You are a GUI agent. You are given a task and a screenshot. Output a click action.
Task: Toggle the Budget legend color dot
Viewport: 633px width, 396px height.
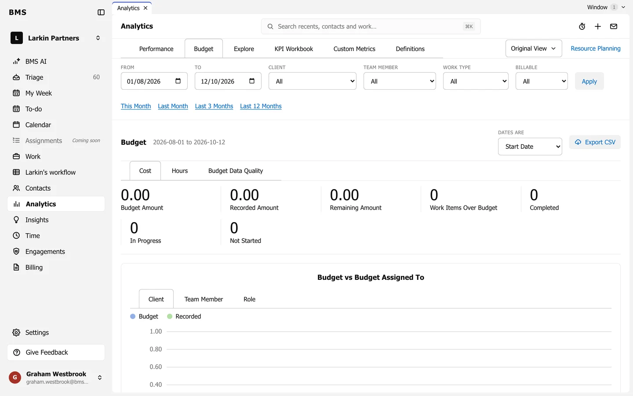tap(133, 316)
